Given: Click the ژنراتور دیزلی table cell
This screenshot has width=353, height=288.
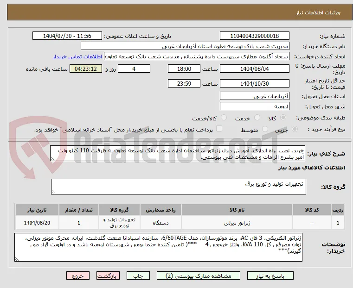Looking at the screenshot, I should pos(237,223).
